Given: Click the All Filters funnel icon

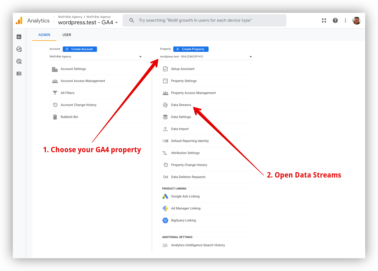Looking at the screenshot, I should (55, 93).
